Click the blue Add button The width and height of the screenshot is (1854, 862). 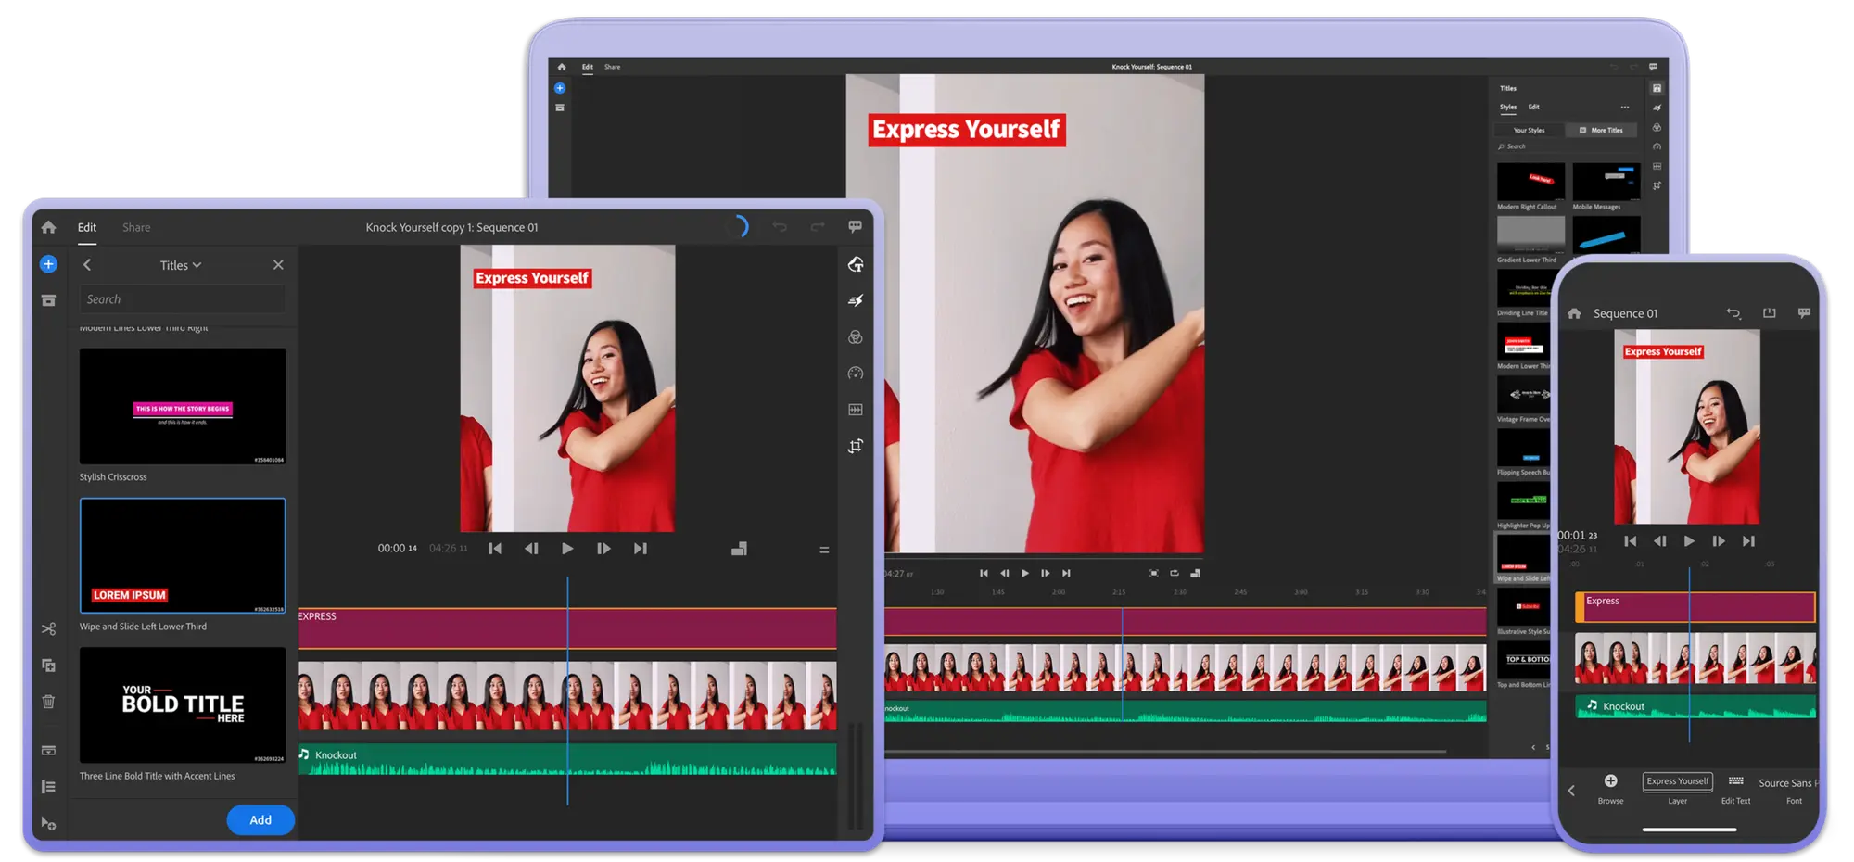pyautogui.click(x=260, y=819)
